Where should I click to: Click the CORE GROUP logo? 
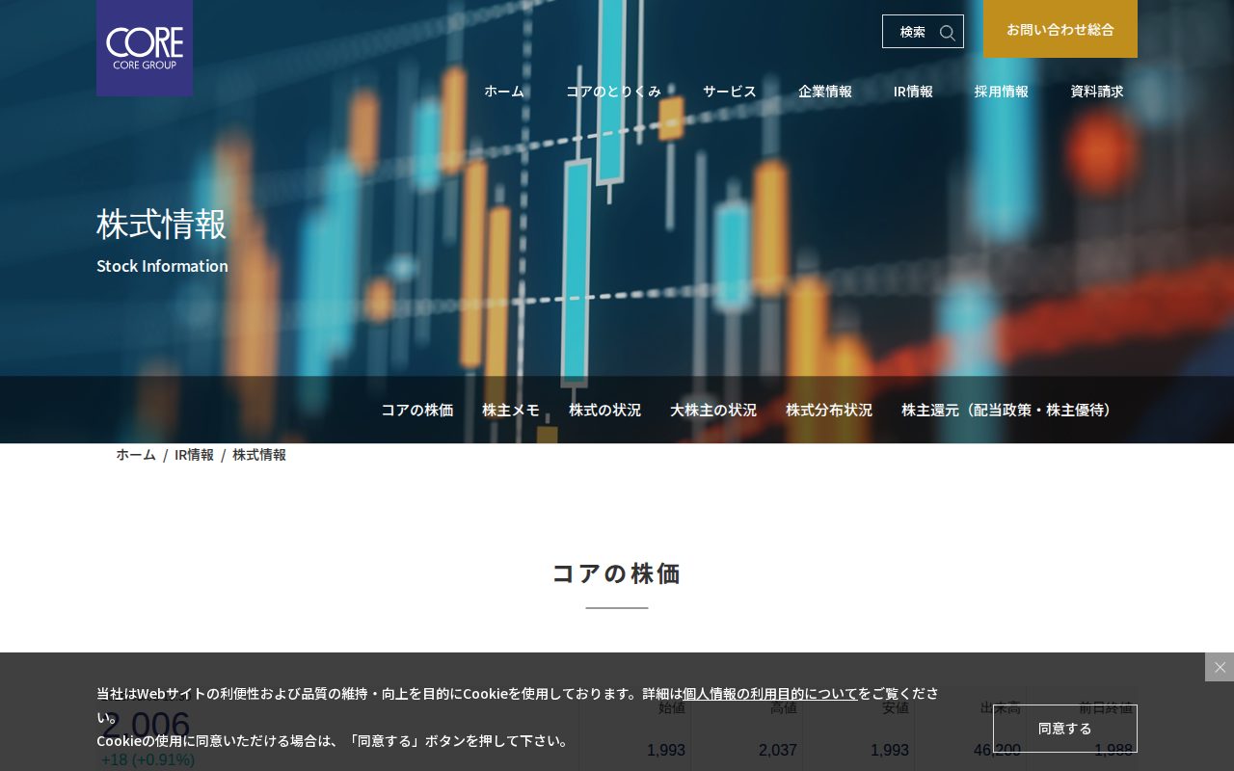point(145,47)
